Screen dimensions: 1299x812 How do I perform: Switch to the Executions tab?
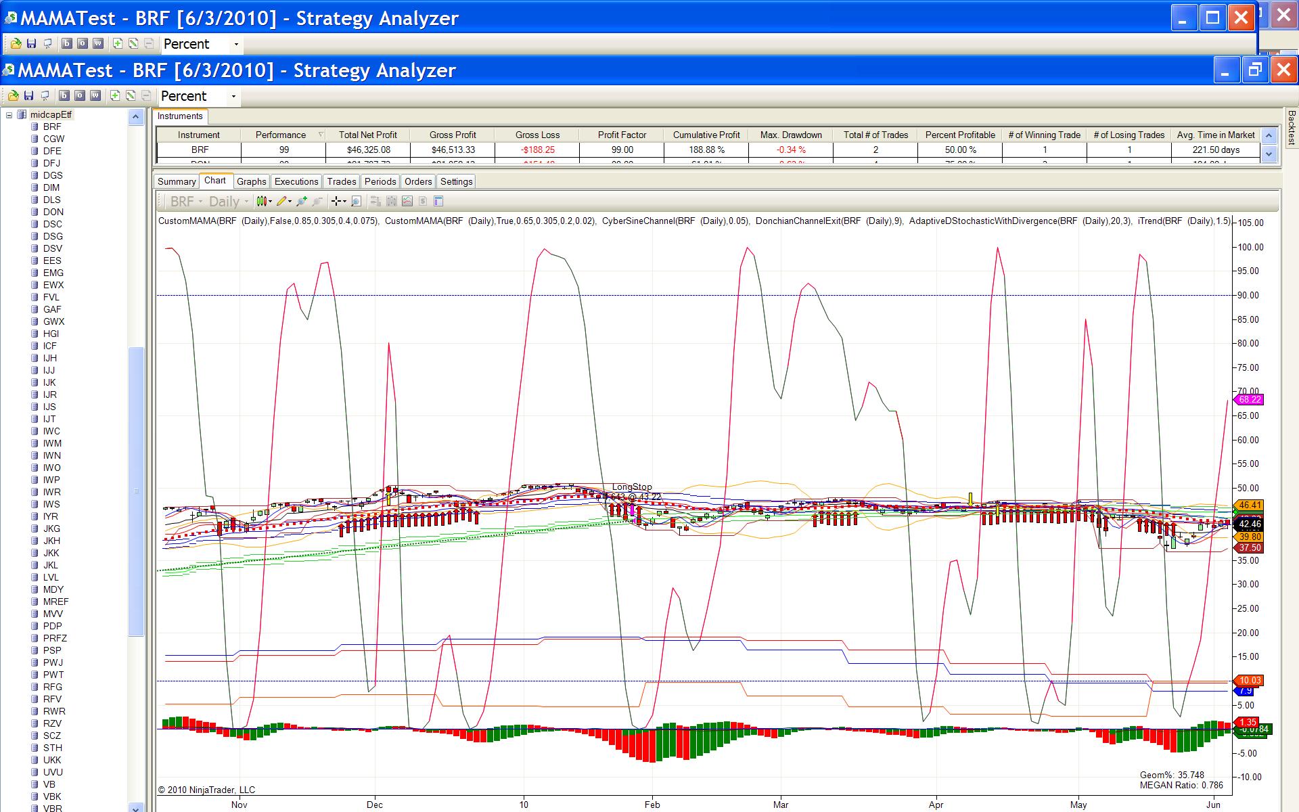tap(296, 181)
